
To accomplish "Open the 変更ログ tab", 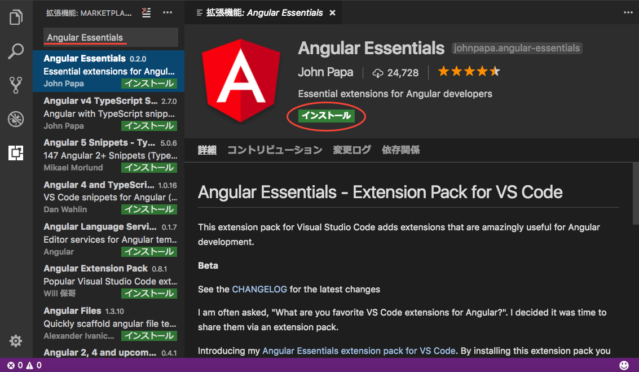I will pos(351,150).
